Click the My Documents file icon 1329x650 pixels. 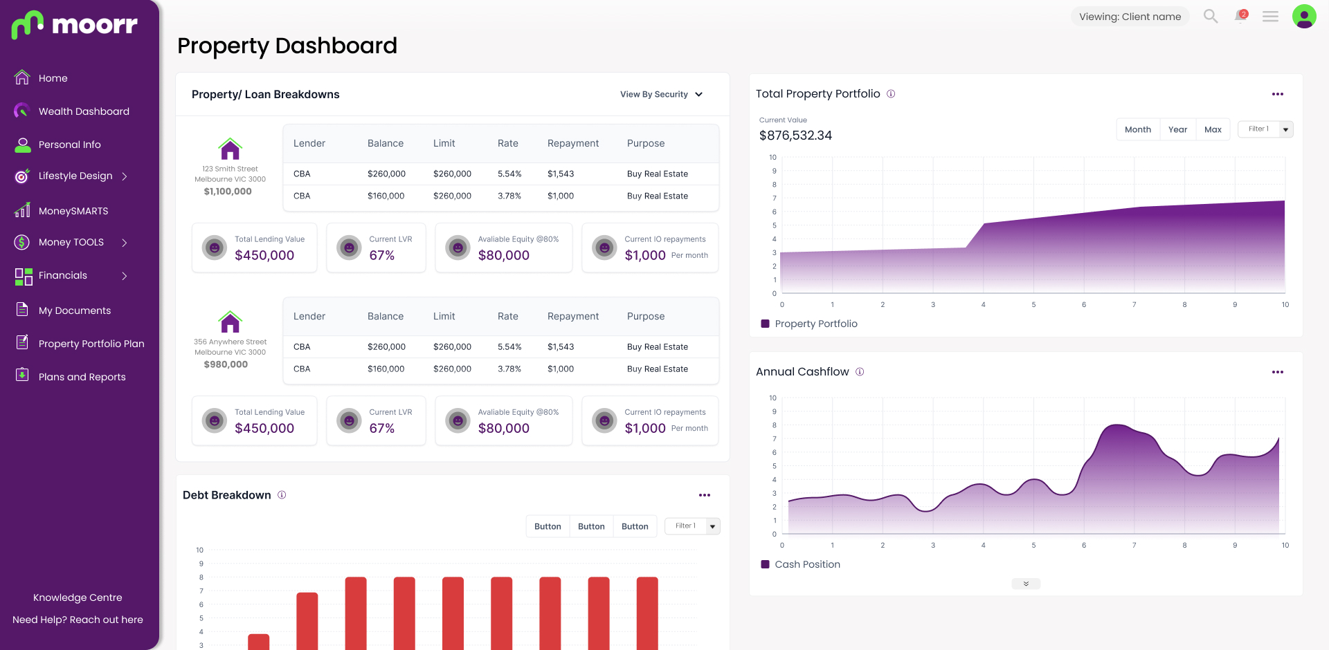coord(22,310)
